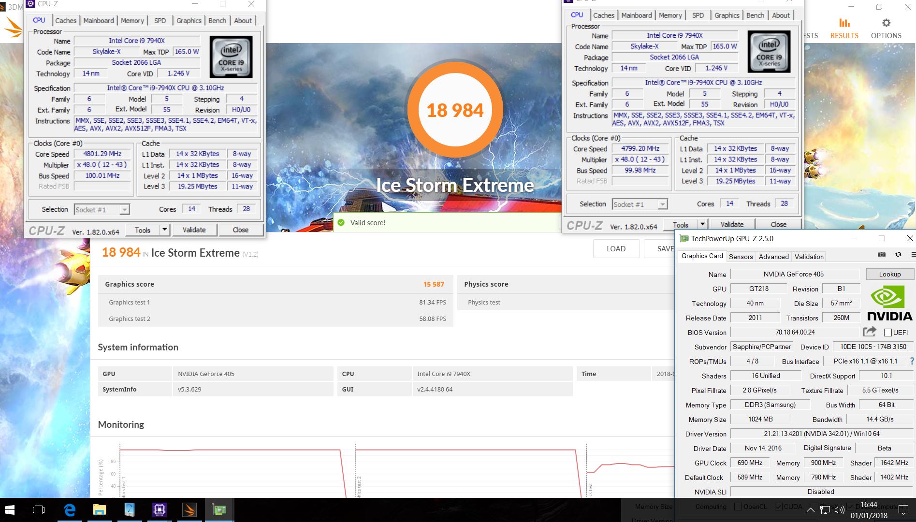The width and height of the screenshot is (916, 522).
Task: Click LOAD button in 3DMark
Action: pos(616,248)
